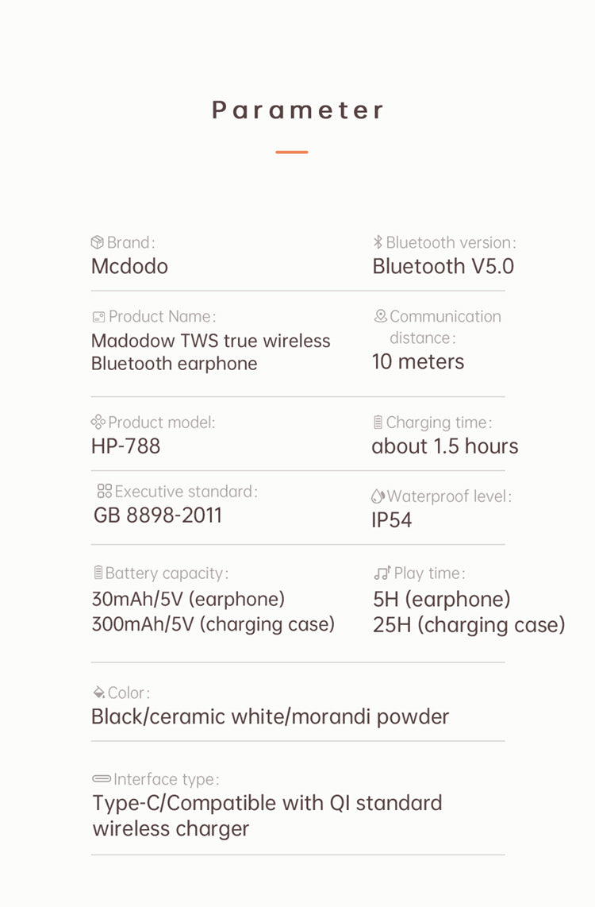This screenshot has width=595, height=907.
Task: Click the IP54 waterproof value
Action: coord(392,519)
